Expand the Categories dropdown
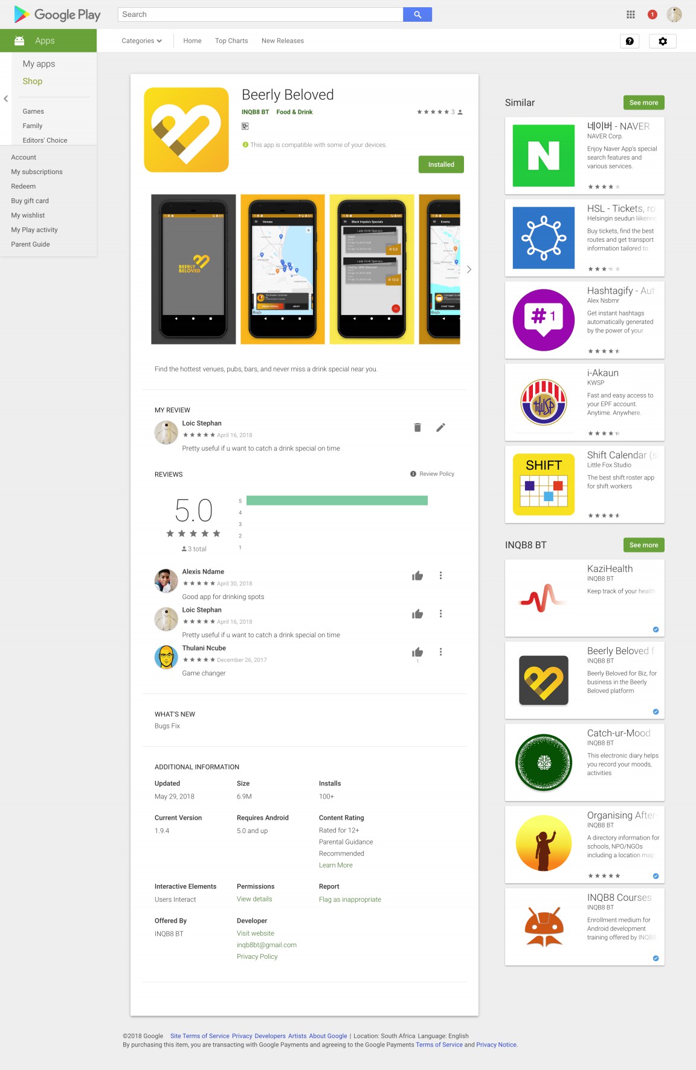696x1070 pixels. pos(141,41)
